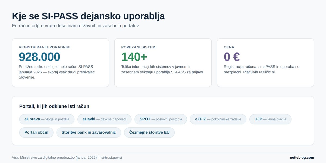This screenshot has width=326, height=163.
Task: Click heading Kje se SI-PASS dejansko uporablja
Action: click(89, 16)
